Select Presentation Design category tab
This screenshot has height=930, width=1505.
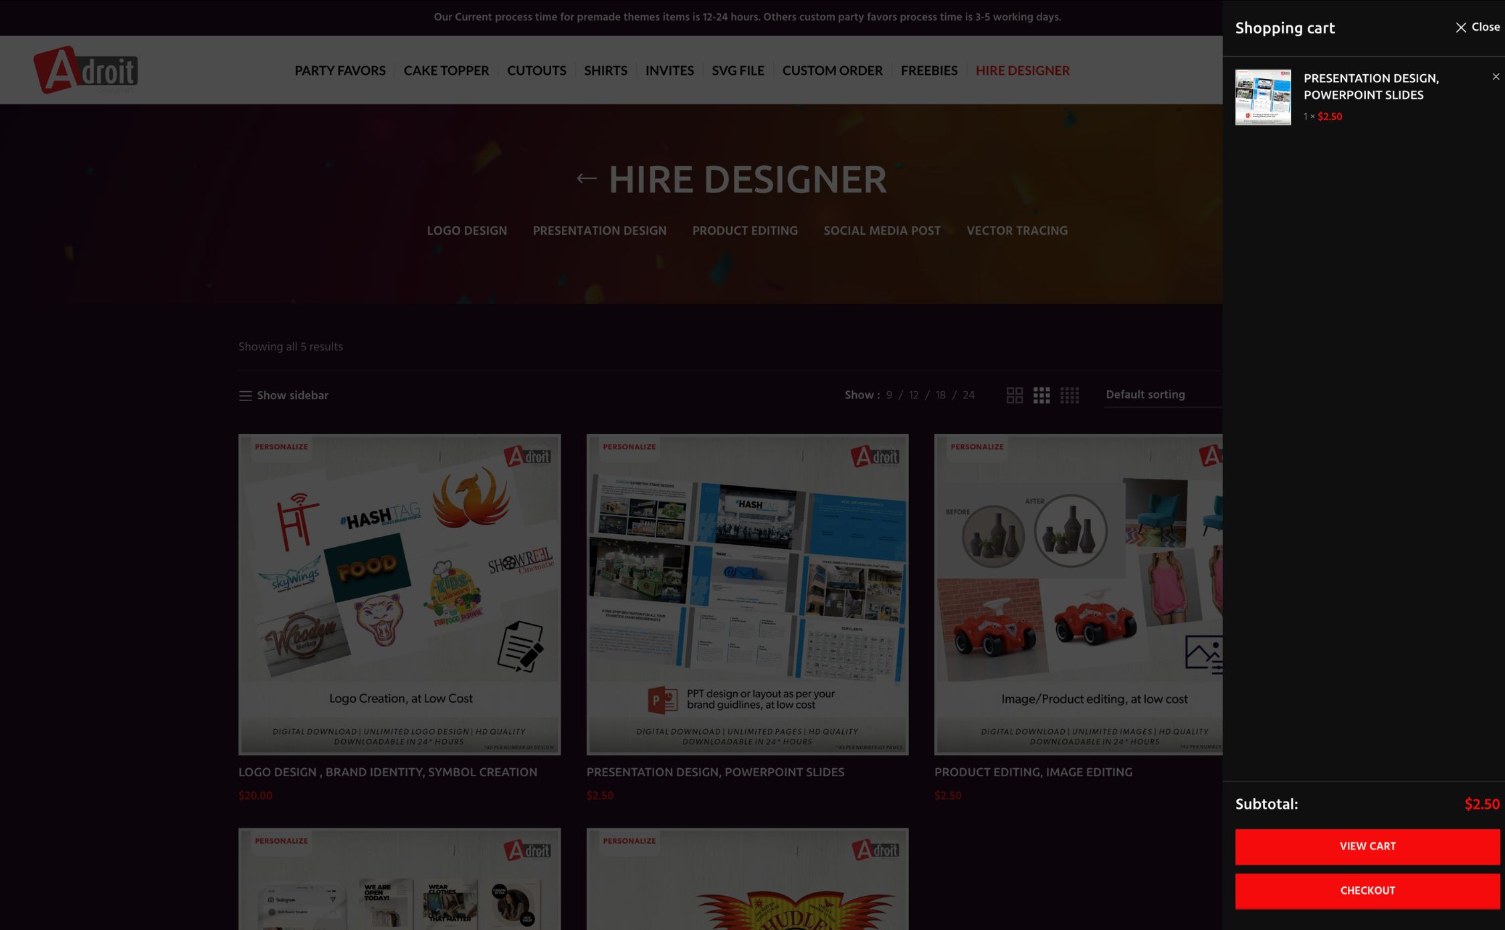(599, 231)
